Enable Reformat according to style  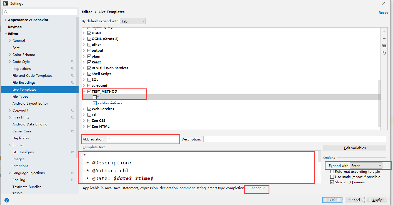tap(332, 172)
